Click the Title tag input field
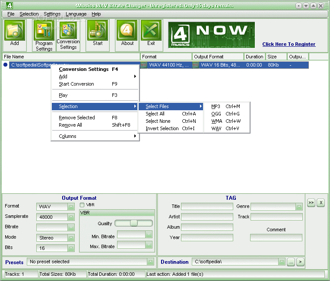The width and height of the screenshot is (330, 281). point(207,207)
